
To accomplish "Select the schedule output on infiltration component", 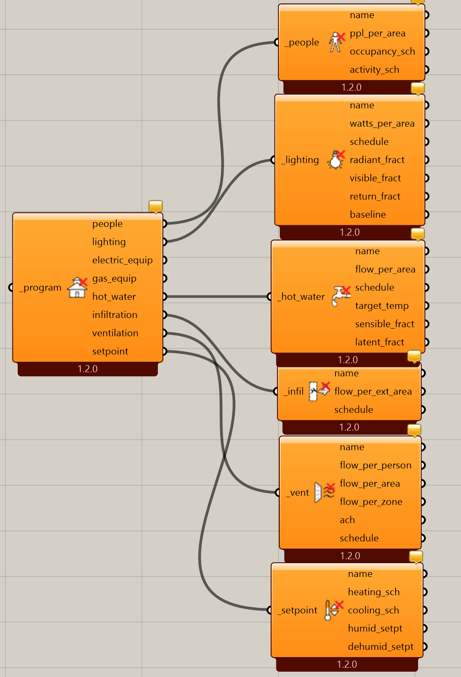I will tap(354, 410).
